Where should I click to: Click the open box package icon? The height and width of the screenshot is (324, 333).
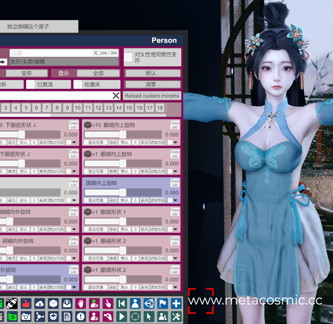53,317
